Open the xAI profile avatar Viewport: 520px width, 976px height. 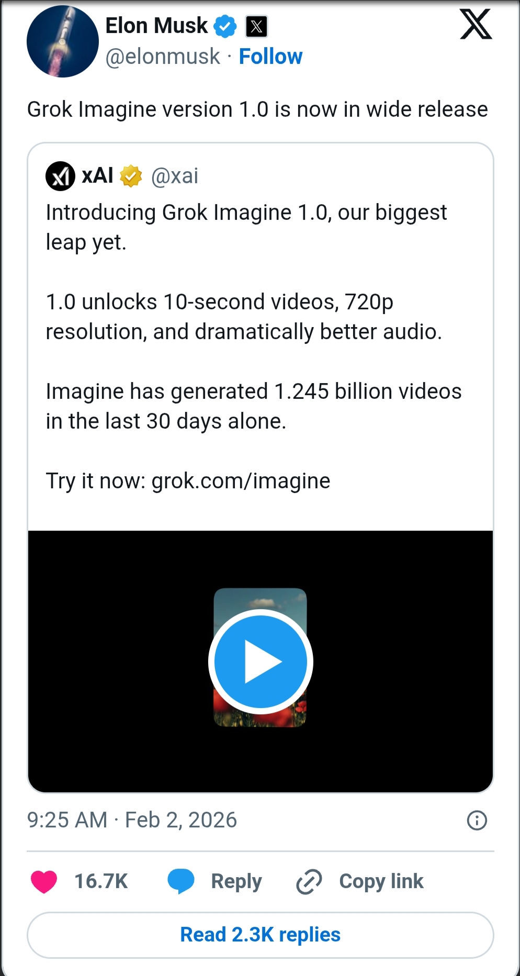[59, 176]
